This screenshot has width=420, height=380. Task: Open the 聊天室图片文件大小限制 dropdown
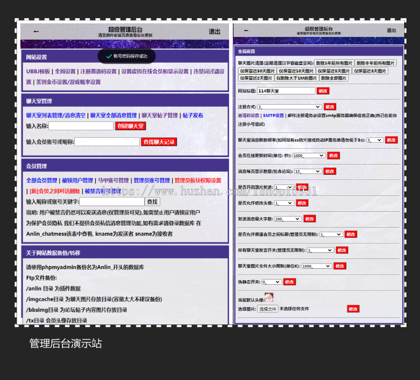coord(316,266)
